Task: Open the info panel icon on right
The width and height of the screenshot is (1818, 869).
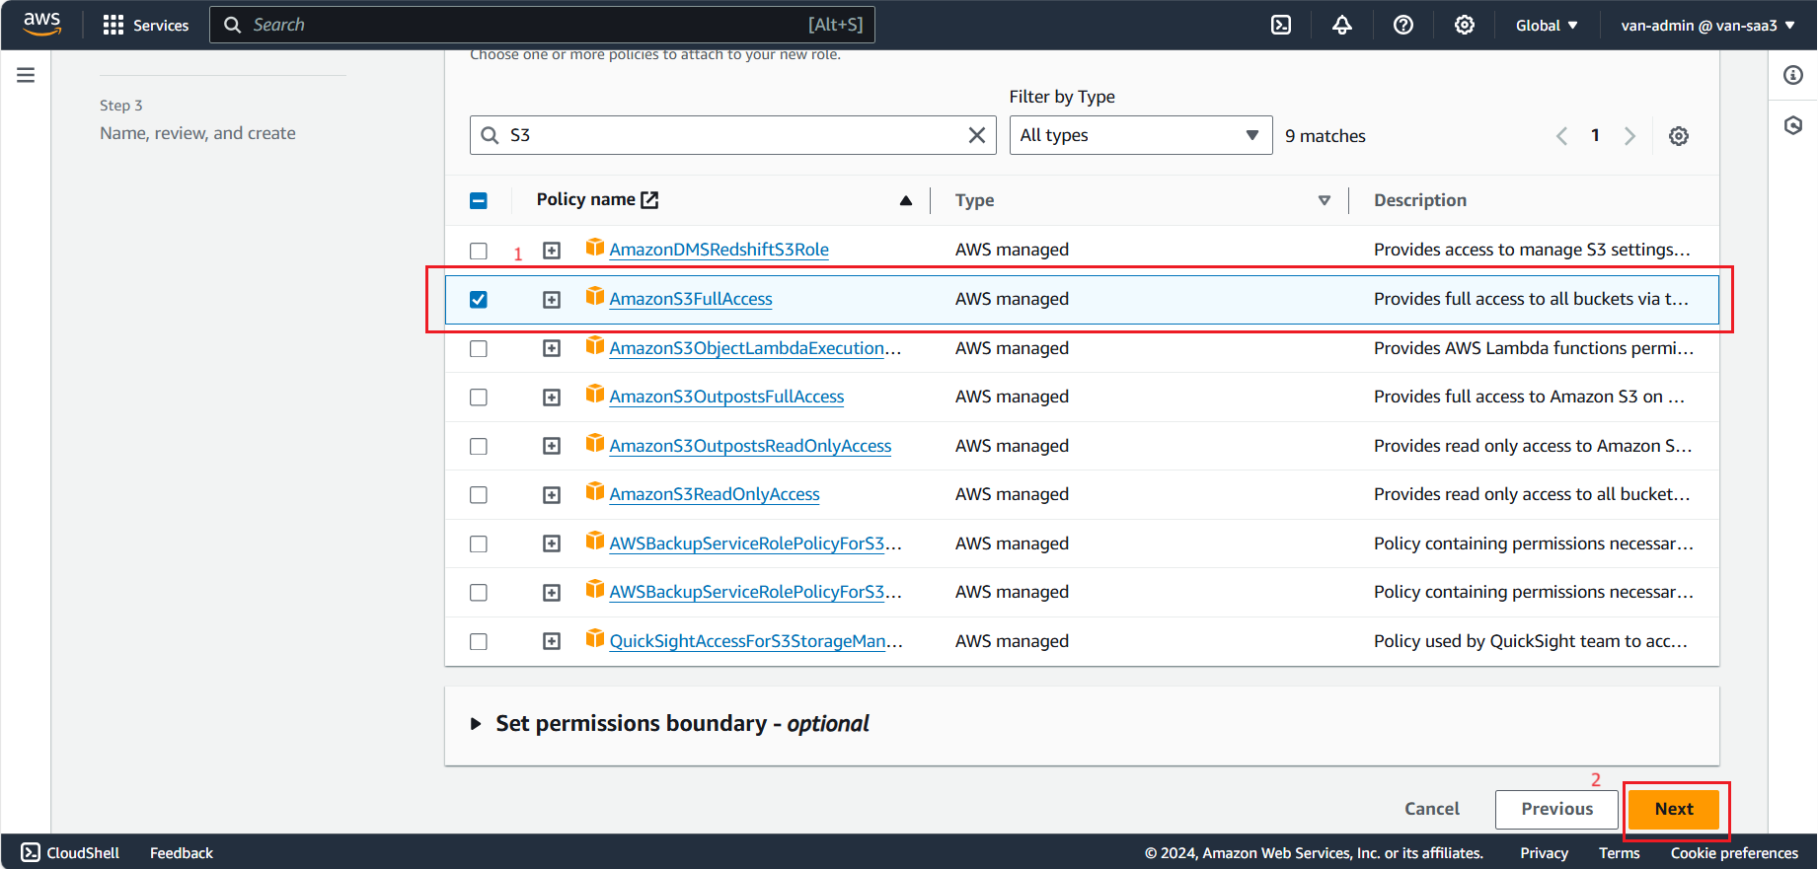Action: (x=1793, y=75)
